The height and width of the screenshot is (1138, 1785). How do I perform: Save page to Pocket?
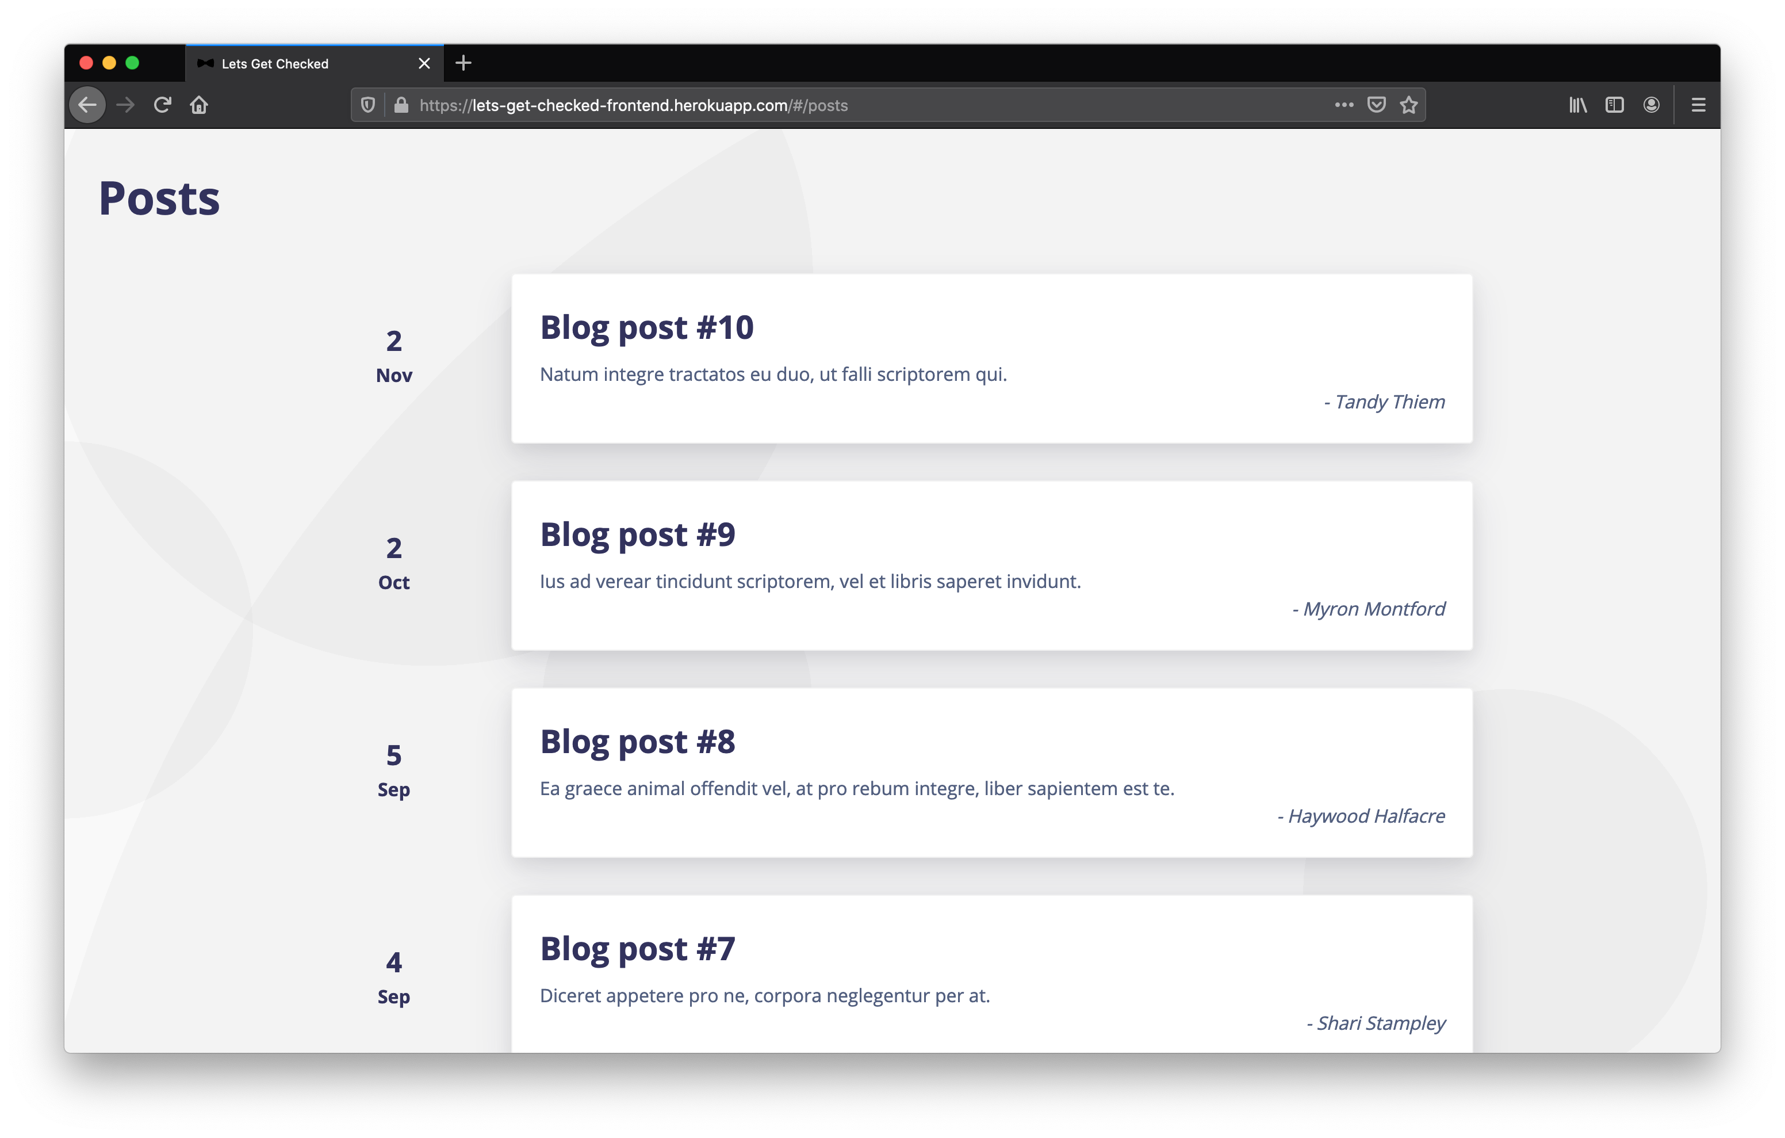1376,105
